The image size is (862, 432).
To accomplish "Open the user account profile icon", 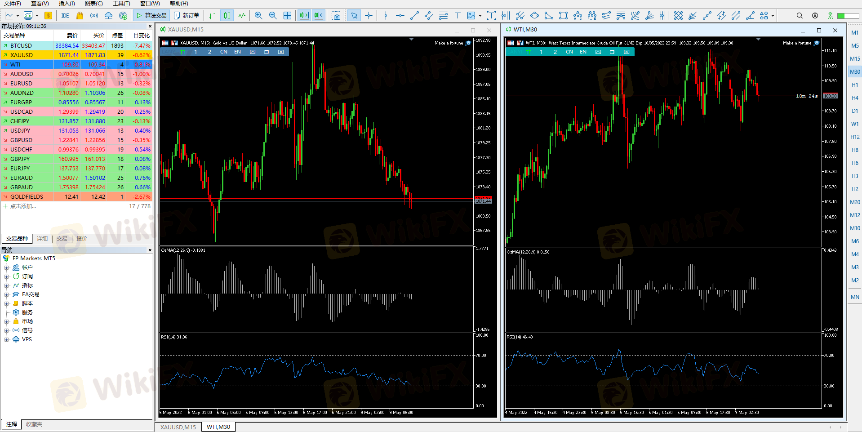I will pos(815,16).
